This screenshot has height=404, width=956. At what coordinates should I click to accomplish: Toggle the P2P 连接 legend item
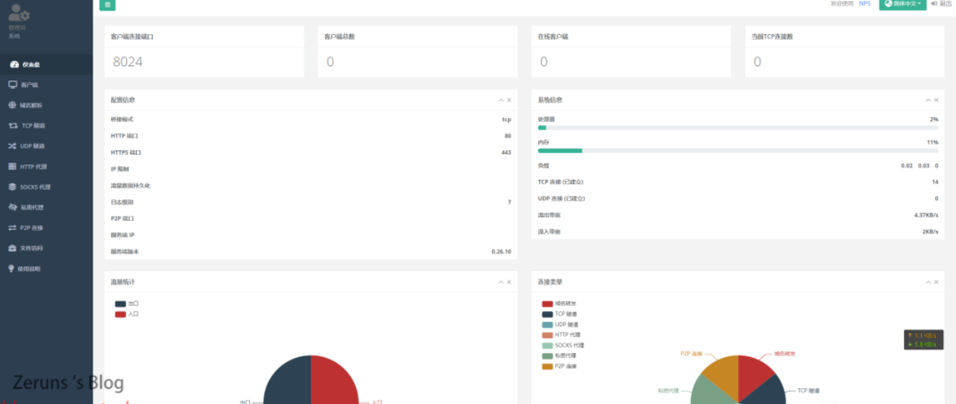click(560, 366)
